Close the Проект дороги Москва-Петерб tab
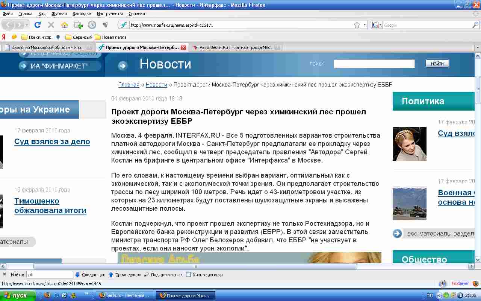Screen dimensions: 481x301 [183, 47]
